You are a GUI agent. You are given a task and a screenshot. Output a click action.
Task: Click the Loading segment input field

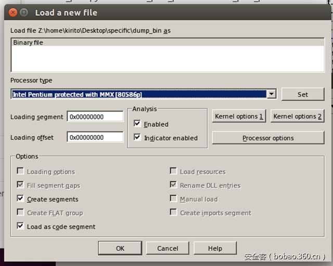(95, 117)
